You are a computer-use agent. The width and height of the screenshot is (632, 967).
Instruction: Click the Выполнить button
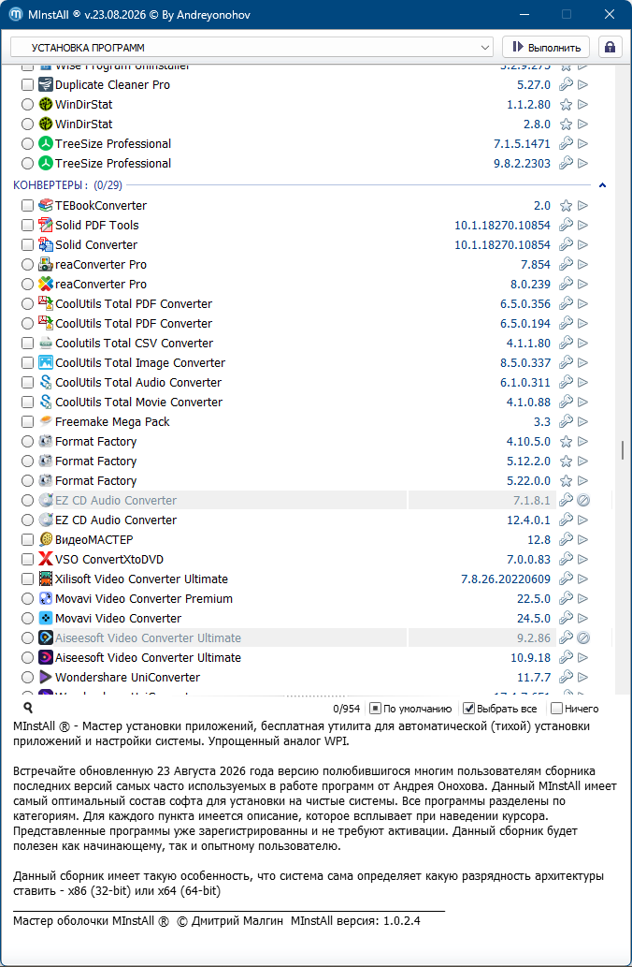pos(546,48)
